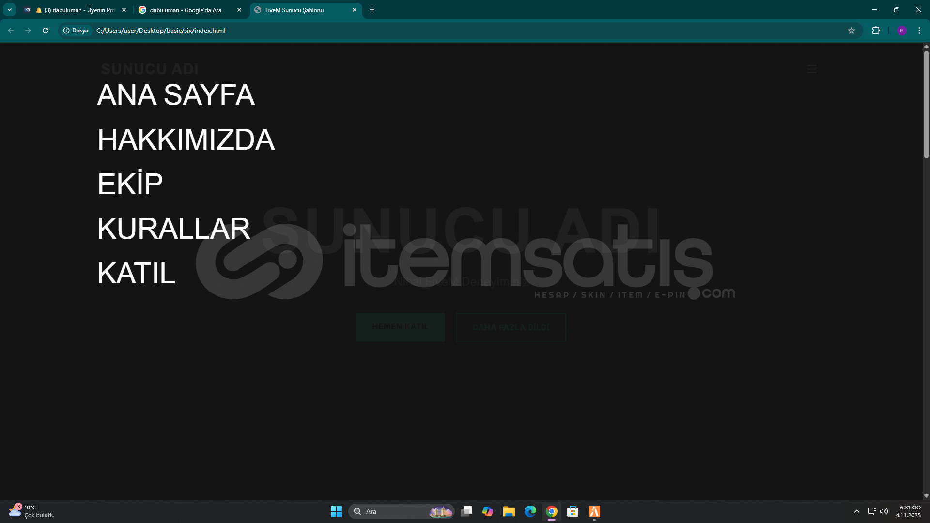
Task: Open Chrome extensions puzzle icon
Action: coord(876,31)
